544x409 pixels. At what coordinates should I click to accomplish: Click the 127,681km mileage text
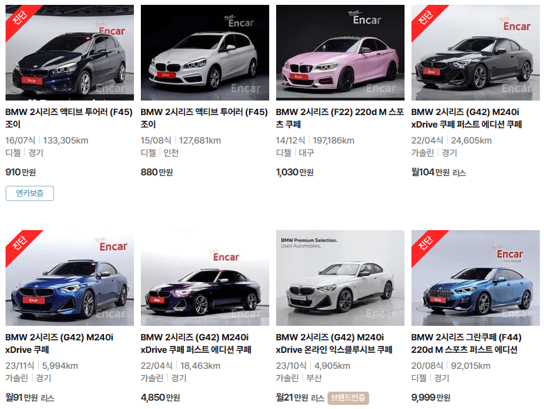(200, 140)
